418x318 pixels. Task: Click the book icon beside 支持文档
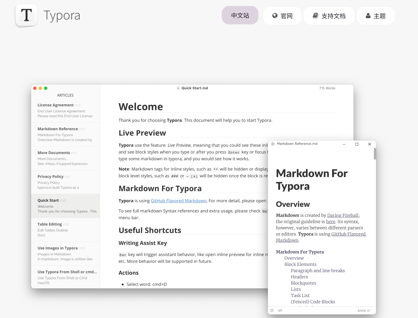click(315, 16)
